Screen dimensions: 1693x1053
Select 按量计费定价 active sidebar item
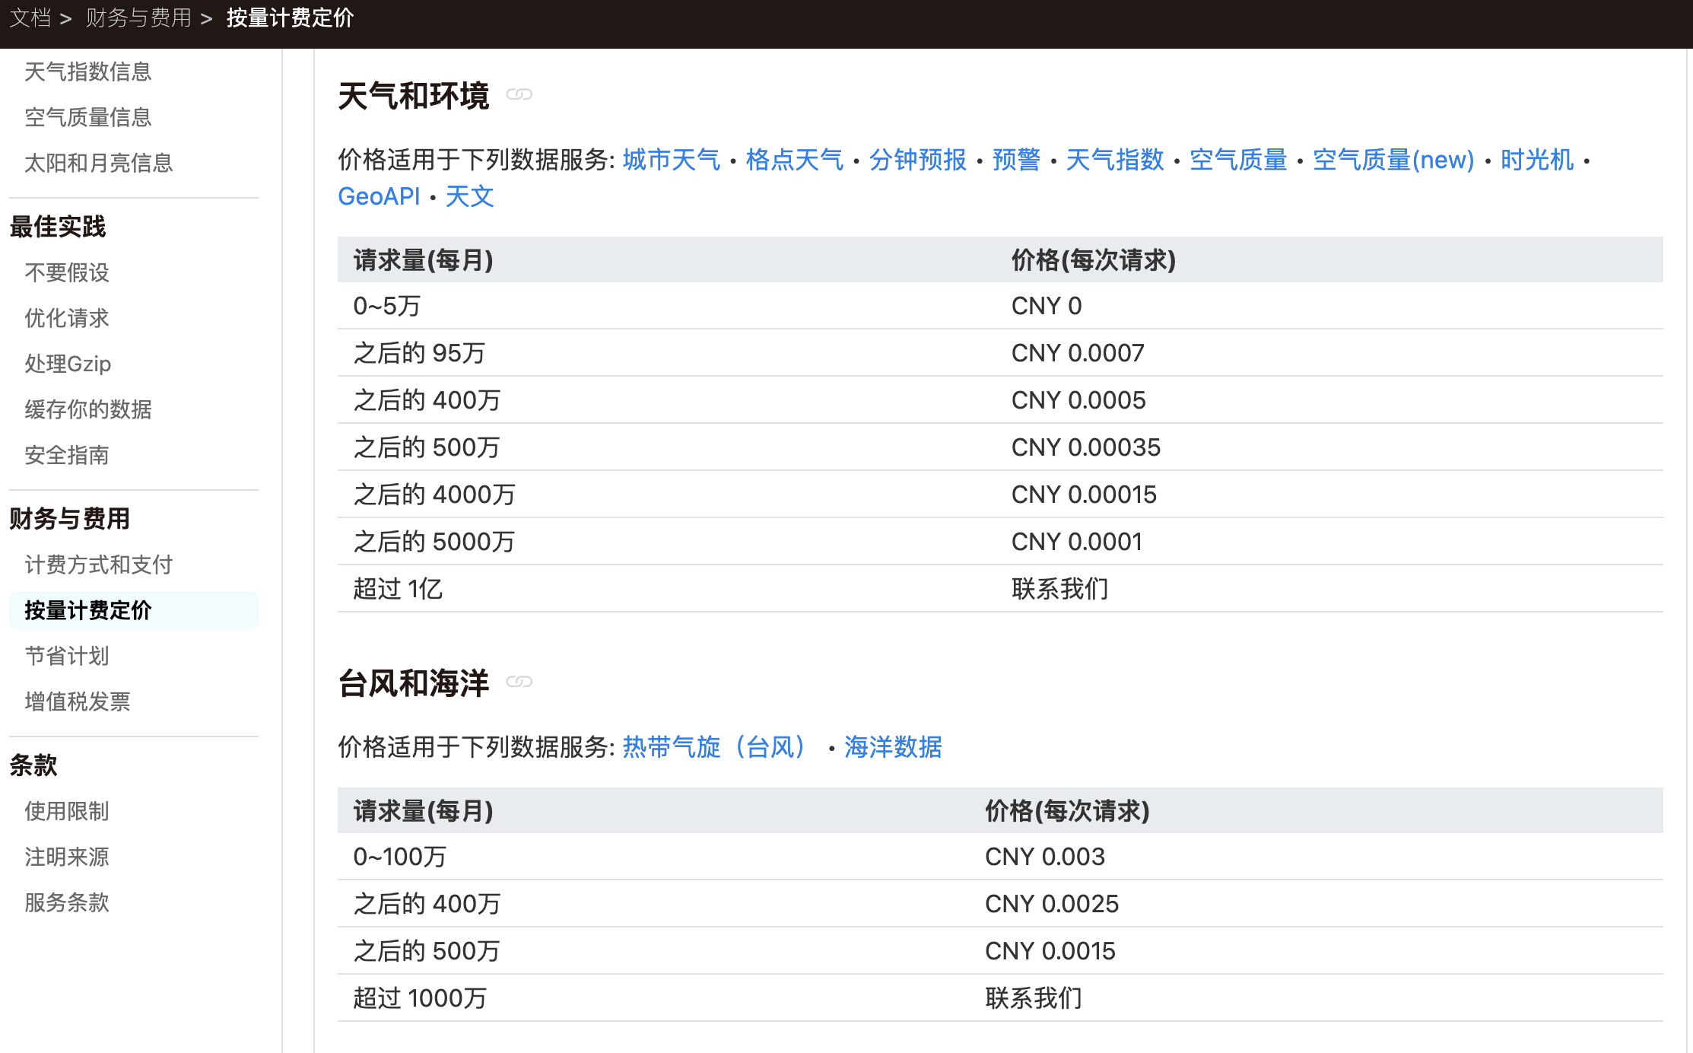[88, 610]
